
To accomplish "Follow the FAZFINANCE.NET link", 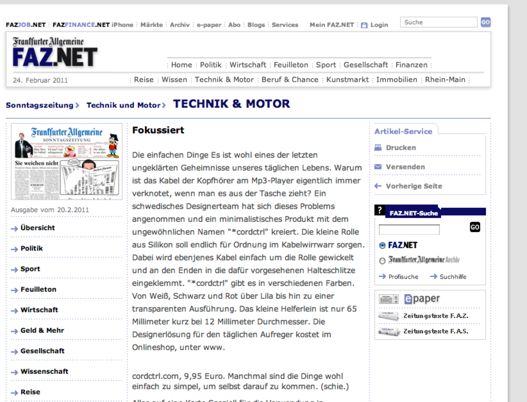I will (x=81, y=25).
